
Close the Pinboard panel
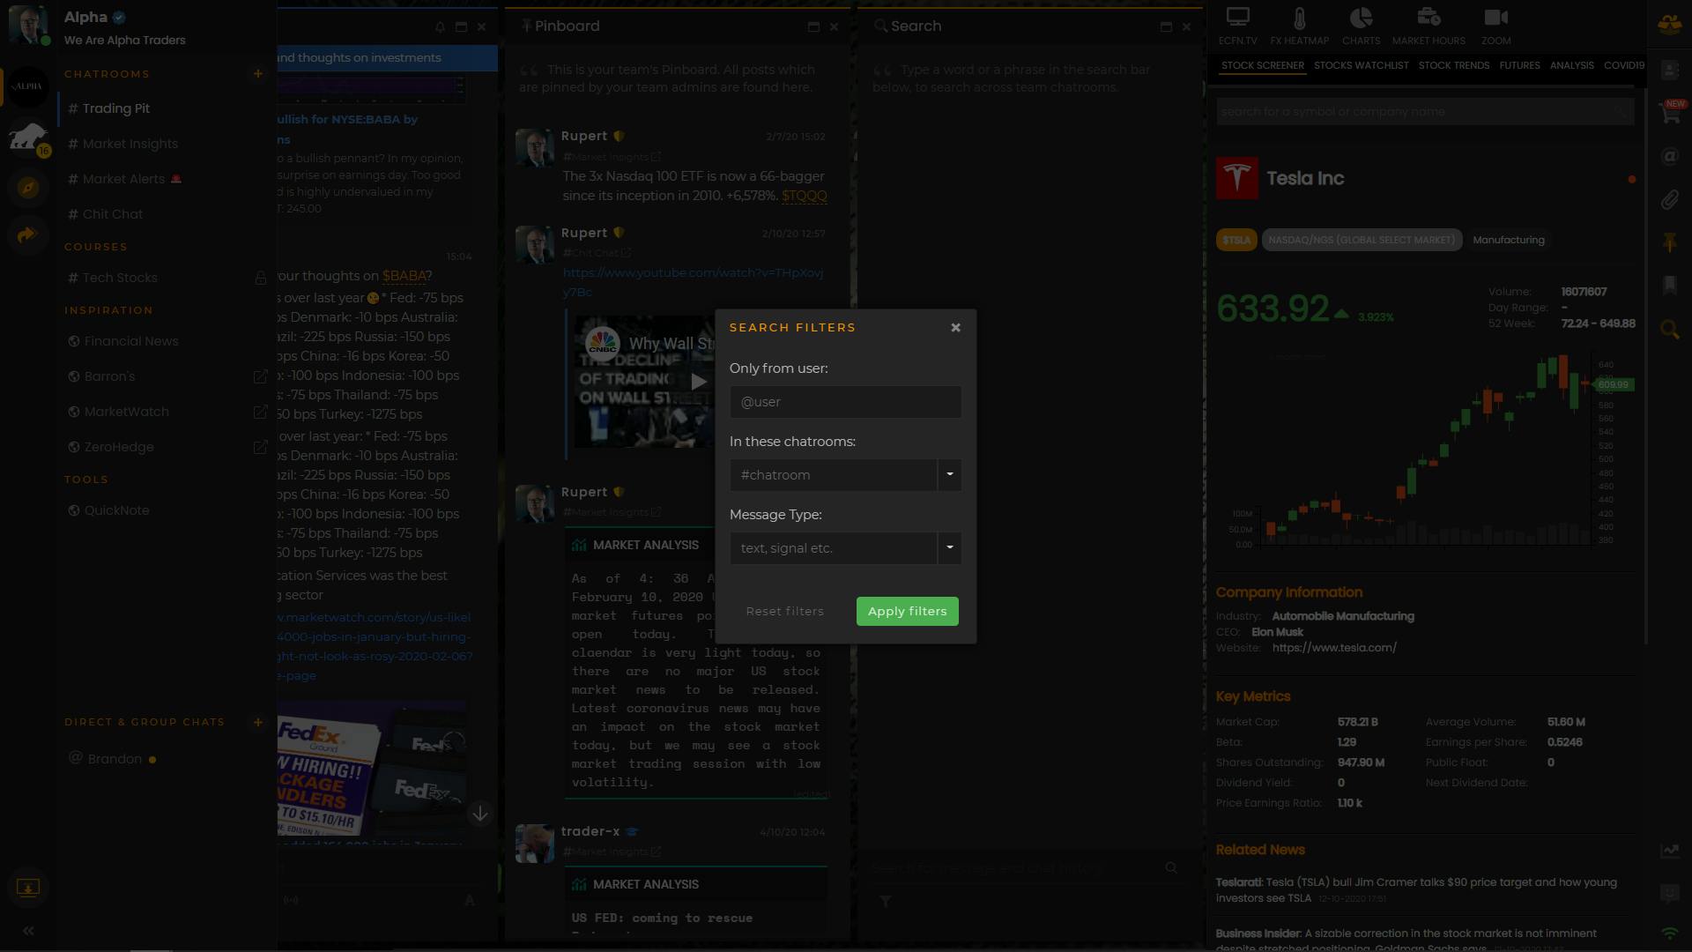[834, 26]
